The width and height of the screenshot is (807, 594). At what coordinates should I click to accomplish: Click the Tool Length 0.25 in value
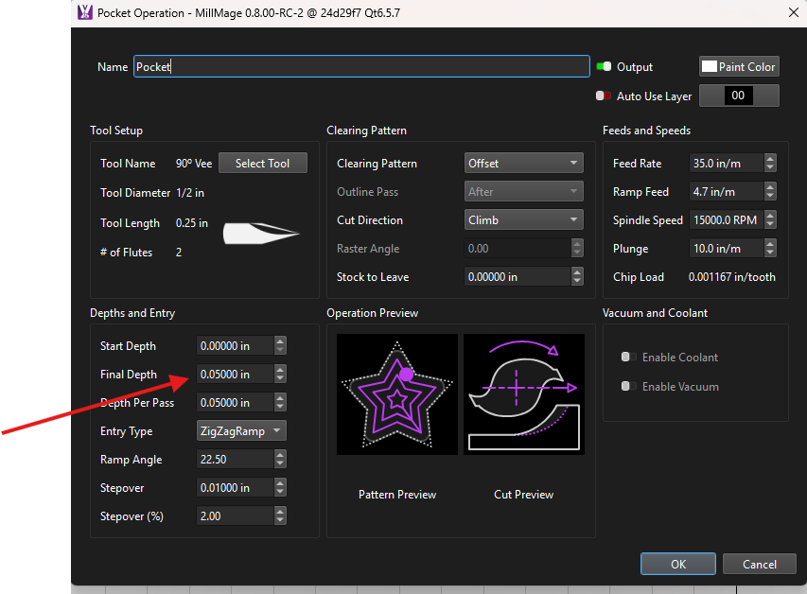(191, 223)
